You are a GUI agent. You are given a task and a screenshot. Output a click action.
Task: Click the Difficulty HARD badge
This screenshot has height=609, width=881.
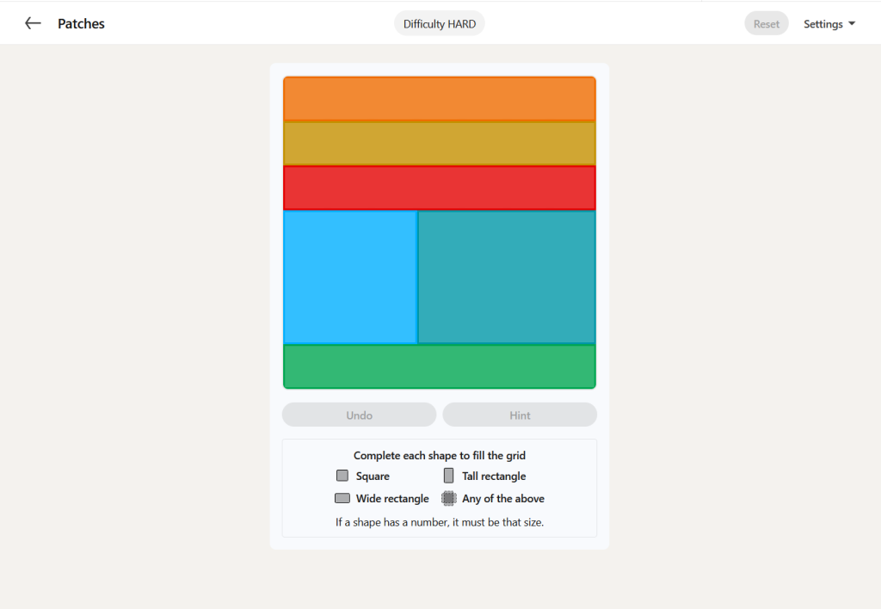[x=440, y=23]
